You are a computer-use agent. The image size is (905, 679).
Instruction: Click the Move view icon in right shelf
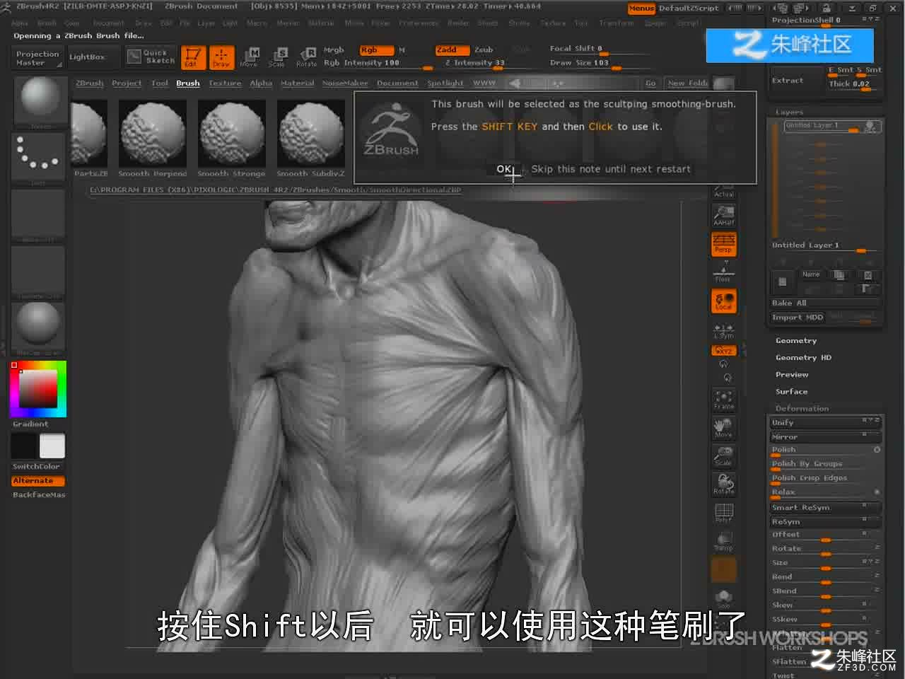[x=723, y=428]
